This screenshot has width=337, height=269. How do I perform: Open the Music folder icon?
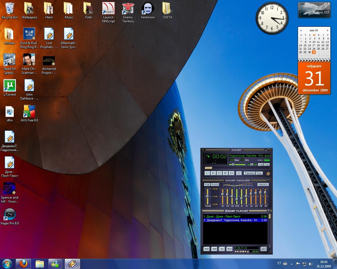pyautogui.click(x=69, y=11)
